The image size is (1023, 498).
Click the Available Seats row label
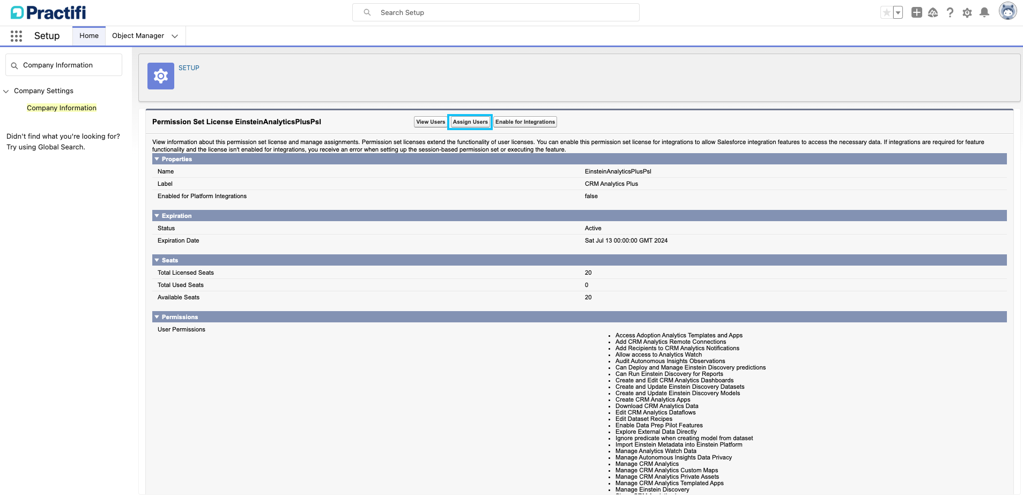(x=179, y=298)
